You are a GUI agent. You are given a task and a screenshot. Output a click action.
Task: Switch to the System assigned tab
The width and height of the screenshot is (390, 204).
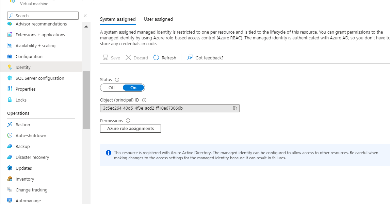pos(118,19)
